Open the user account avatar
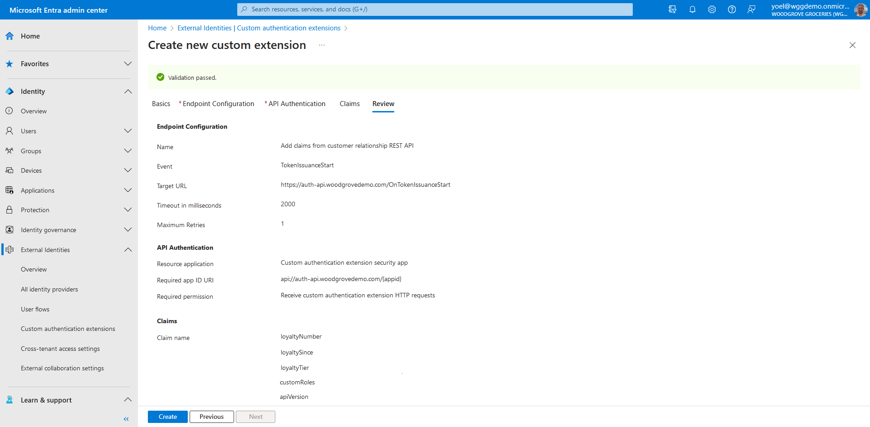Viewport: 870px width, 427px height. pos(860,10)
